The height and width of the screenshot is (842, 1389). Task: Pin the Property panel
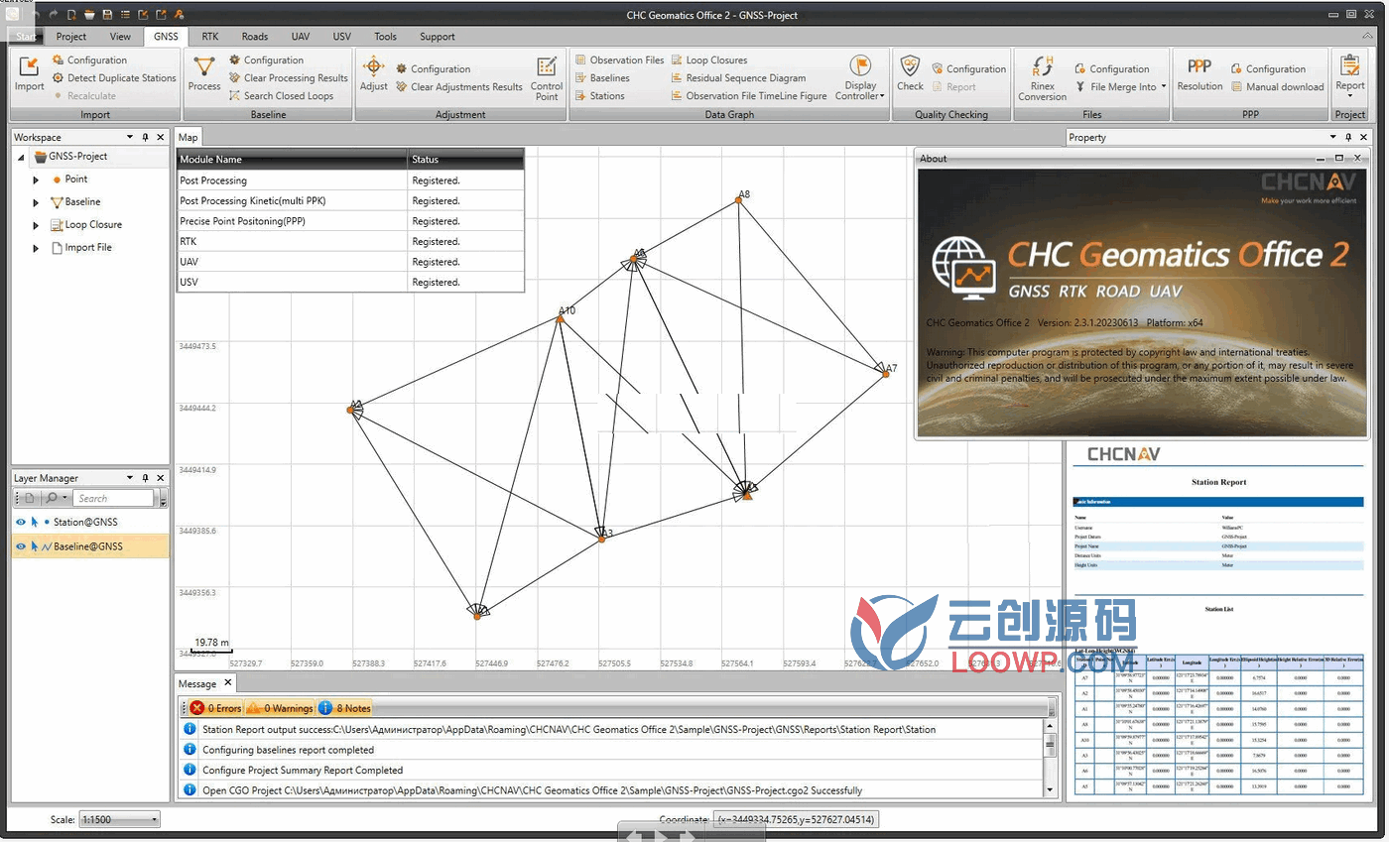click(x=1348, y=137)
